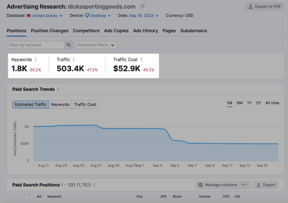
Task: Sort table by Keyword column
Action: [54, 196]
